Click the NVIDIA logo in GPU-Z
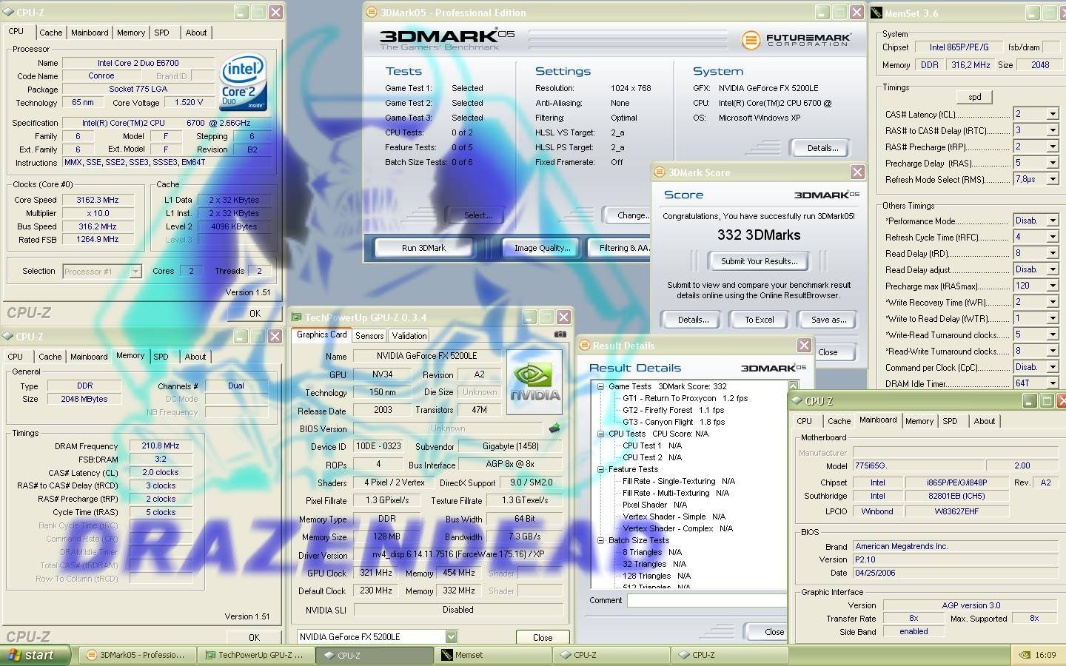Viewport: 1066px width, 666px height. tap(534, 382)
